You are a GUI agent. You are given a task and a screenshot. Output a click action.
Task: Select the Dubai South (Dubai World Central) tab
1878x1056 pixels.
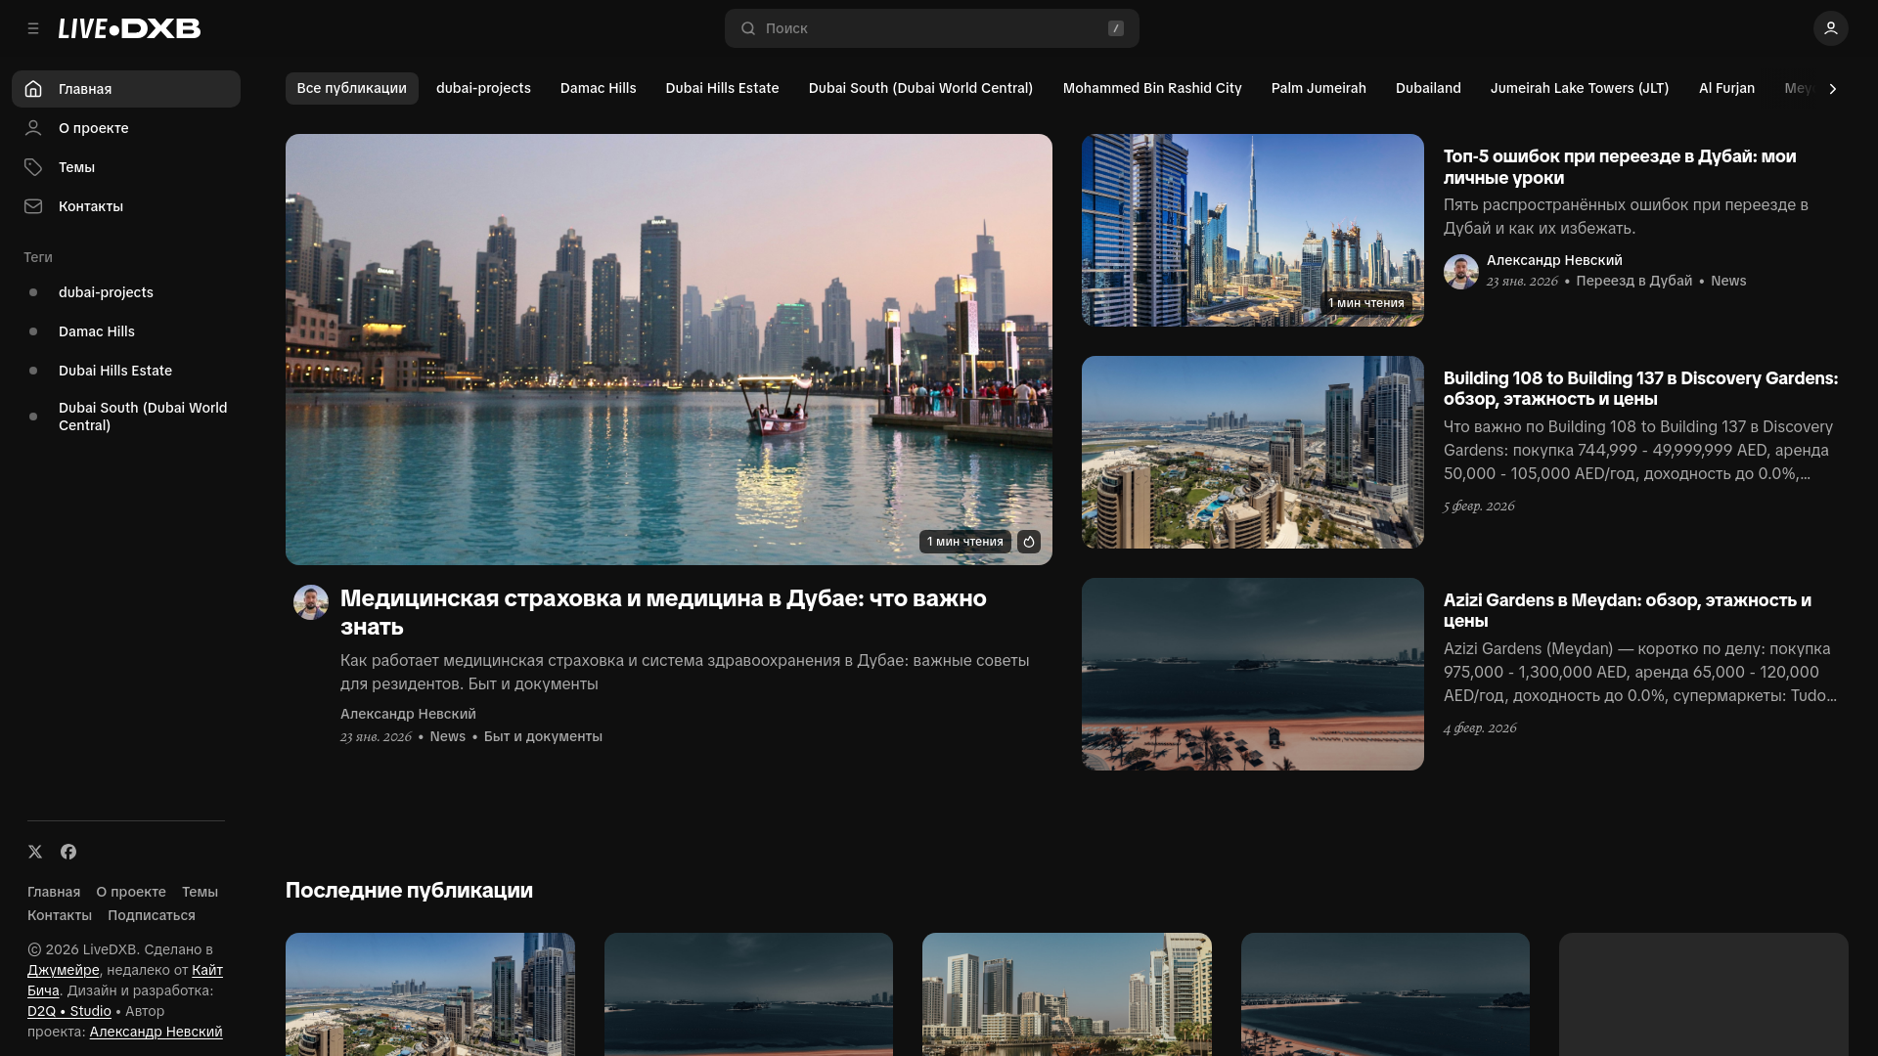[x=920, y=88]
